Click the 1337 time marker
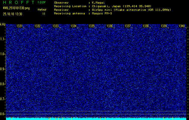Image resolution: width=189 pixels, height=120 pixels. click(128, 26)
